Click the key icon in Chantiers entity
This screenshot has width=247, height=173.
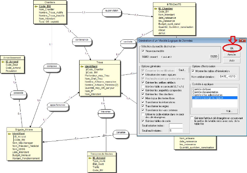pyautogui.click(x=36, y=6)
